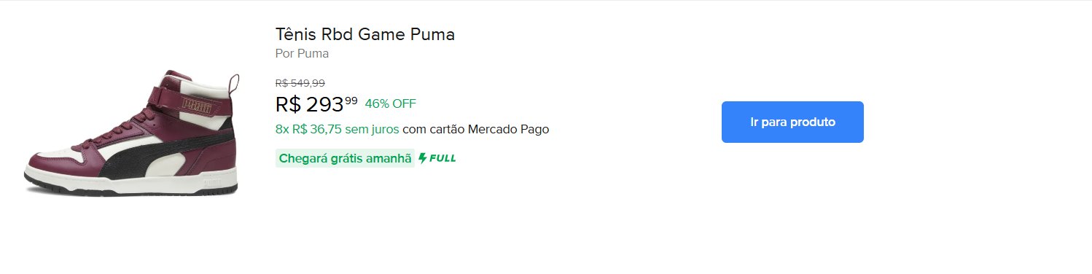The image size is (1092, 274).
Task: Click the sneaker's white midsole
Action: tap(131, 179)
